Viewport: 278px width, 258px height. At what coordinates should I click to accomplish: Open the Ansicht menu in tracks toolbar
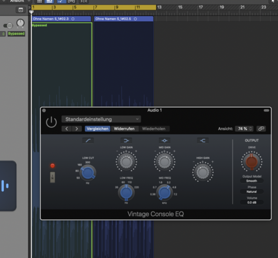click(x=19, y=1)
